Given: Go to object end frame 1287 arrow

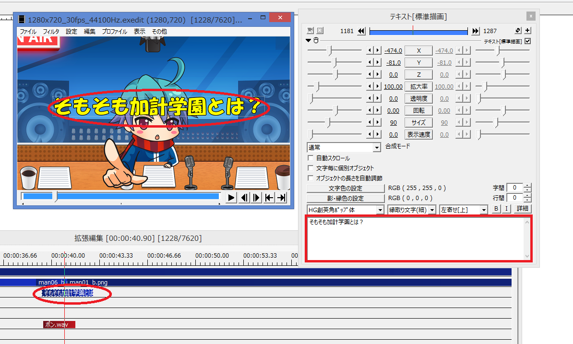Looking at the screenshot, I should (x=476, y=31).
